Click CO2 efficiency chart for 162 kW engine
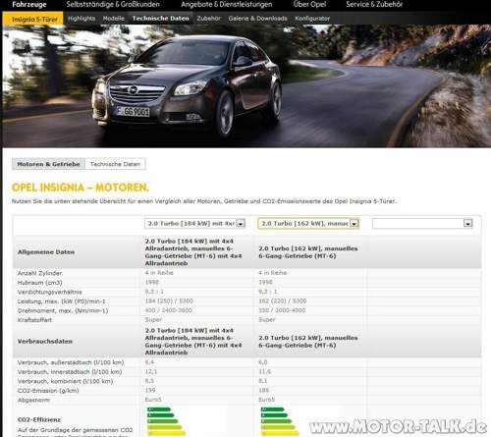The height and width of the screenshot is (437, 491). (x=280, y=421)
